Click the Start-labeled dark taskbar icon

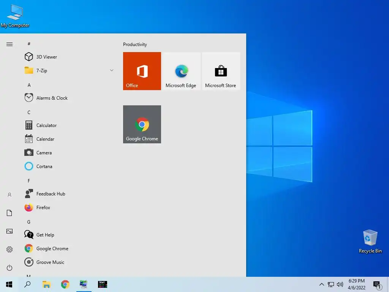pos(103,284)
